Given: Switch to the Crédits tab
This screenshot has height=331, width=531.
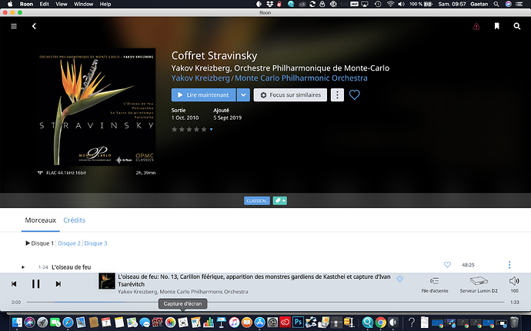Looking at the screenshot, I should tap(74, 220).
